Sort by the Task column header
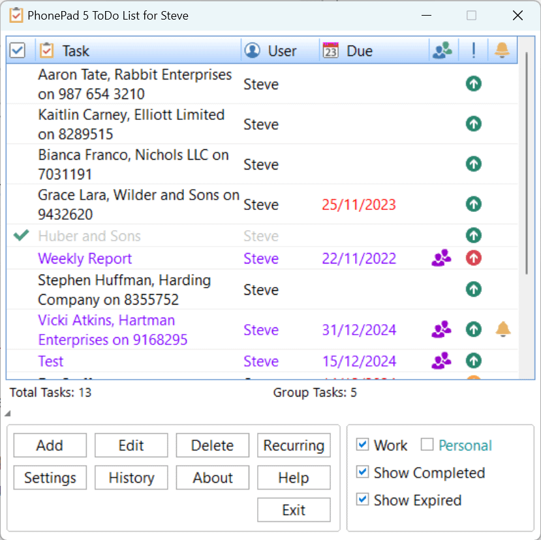Viewport: 541px width, 540px height. 138,51
